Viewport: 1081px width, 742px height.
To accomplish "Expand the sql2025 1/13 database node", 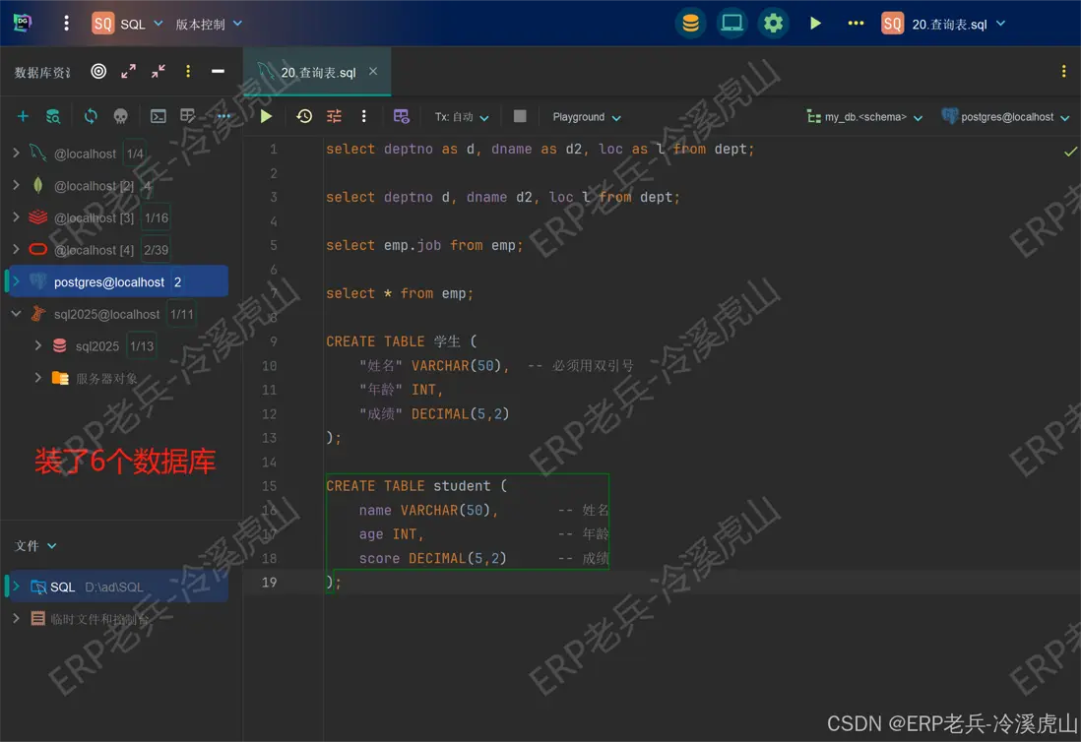I will coord(38,345).
